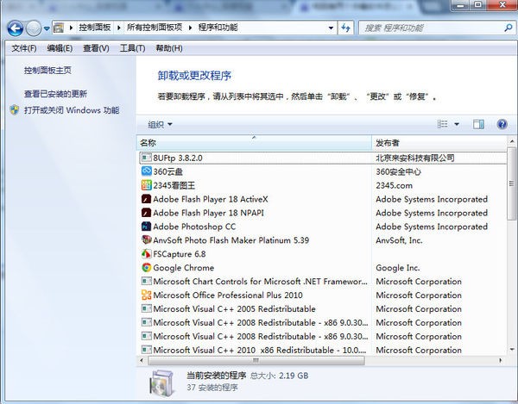Click the change view icon in toolbar
Viewport: 518px width, 404px height.
tap(443, 124)
